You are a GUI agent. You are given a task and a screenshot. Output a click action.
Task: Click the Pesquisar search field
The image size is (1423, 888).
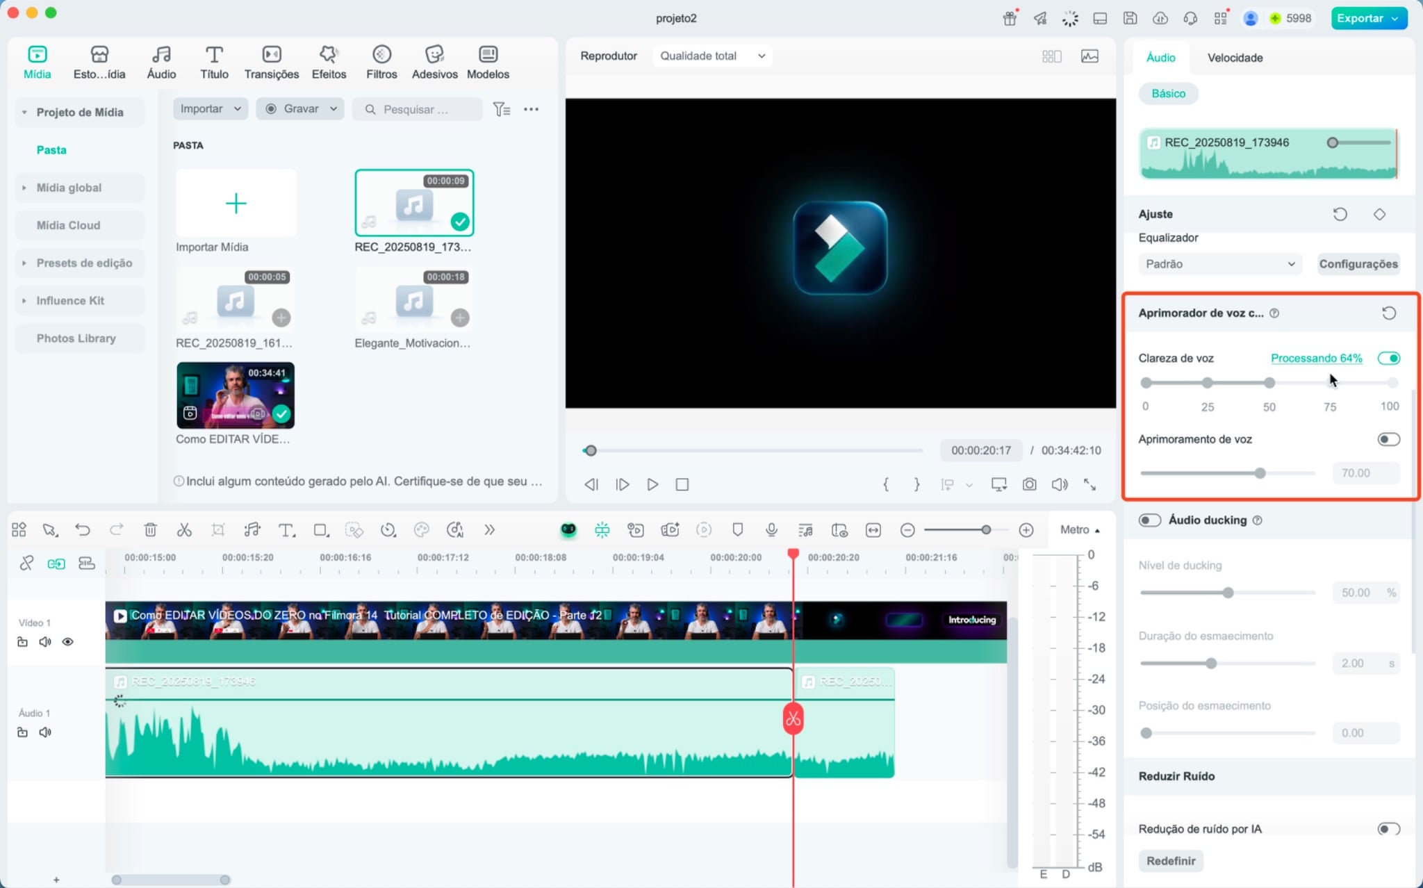(x=417, y=109)
